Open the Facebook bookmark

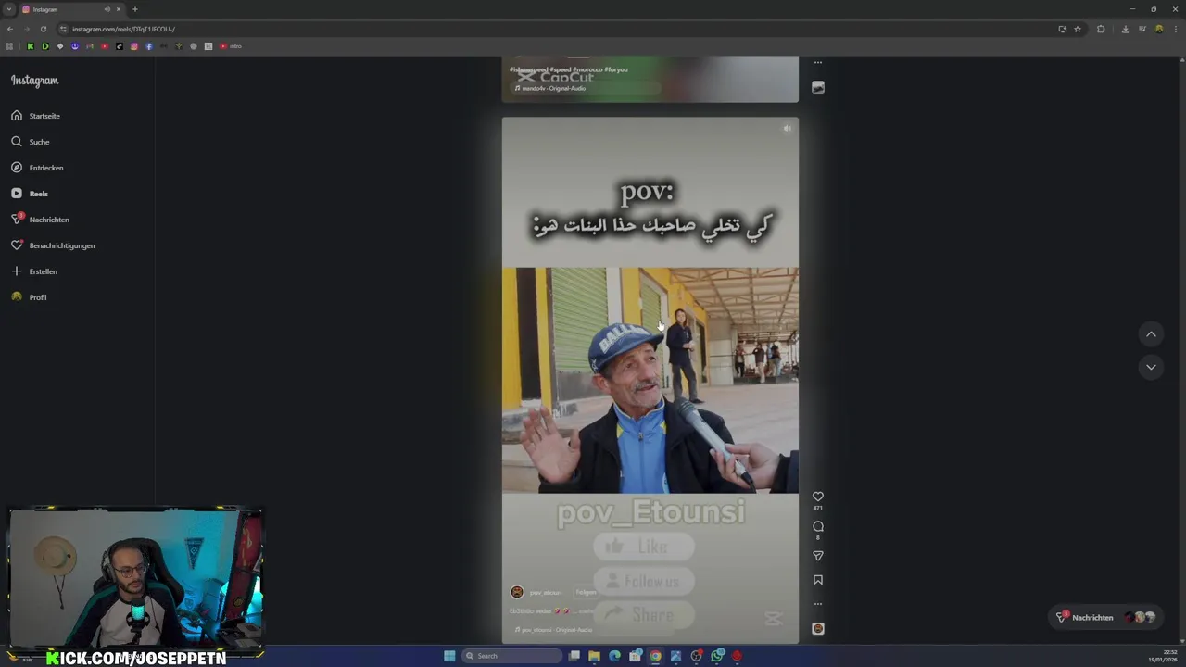149,46
